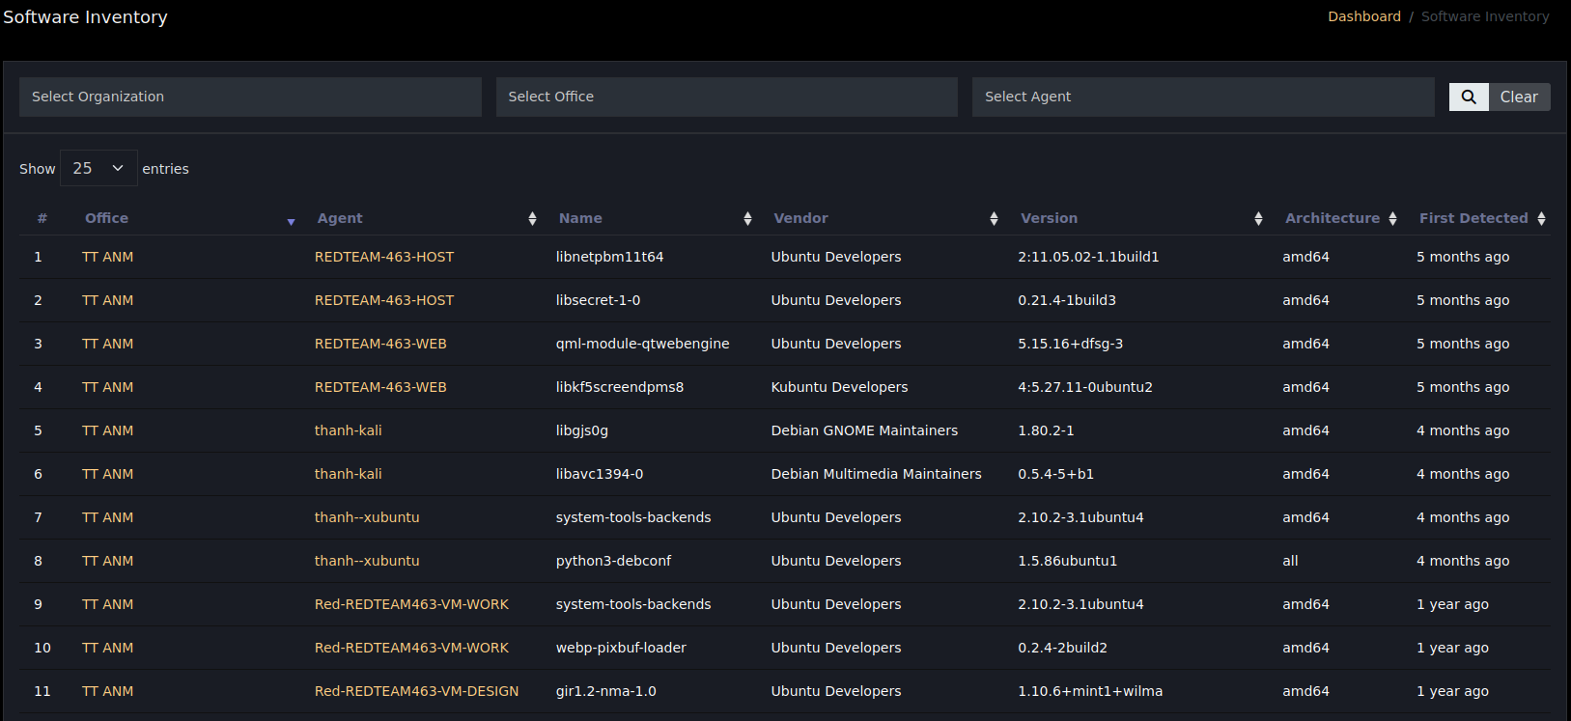Change the show entries count from 25
Screen dimensions: 1571x721
click(x=98, y=168)
